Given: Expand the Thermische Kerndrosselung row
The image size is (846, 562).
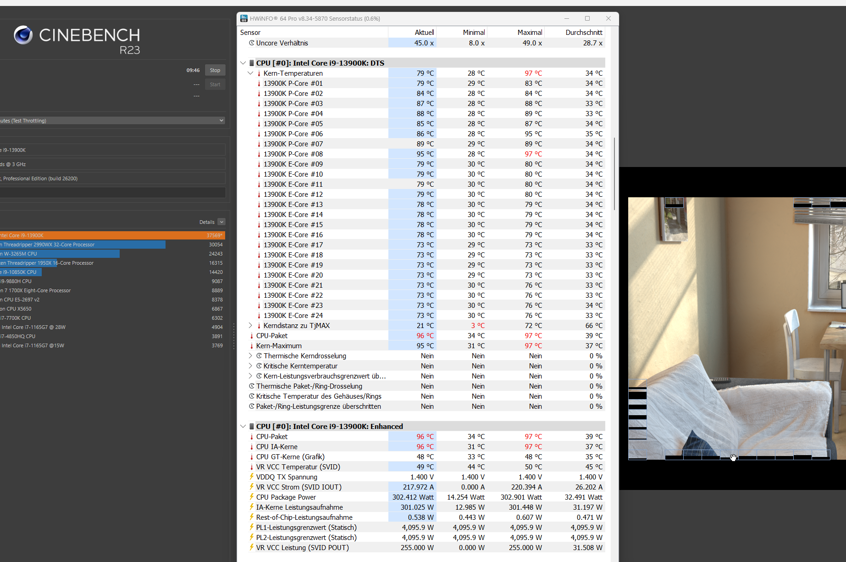Looking at the screenshot, I should (250, 356).
